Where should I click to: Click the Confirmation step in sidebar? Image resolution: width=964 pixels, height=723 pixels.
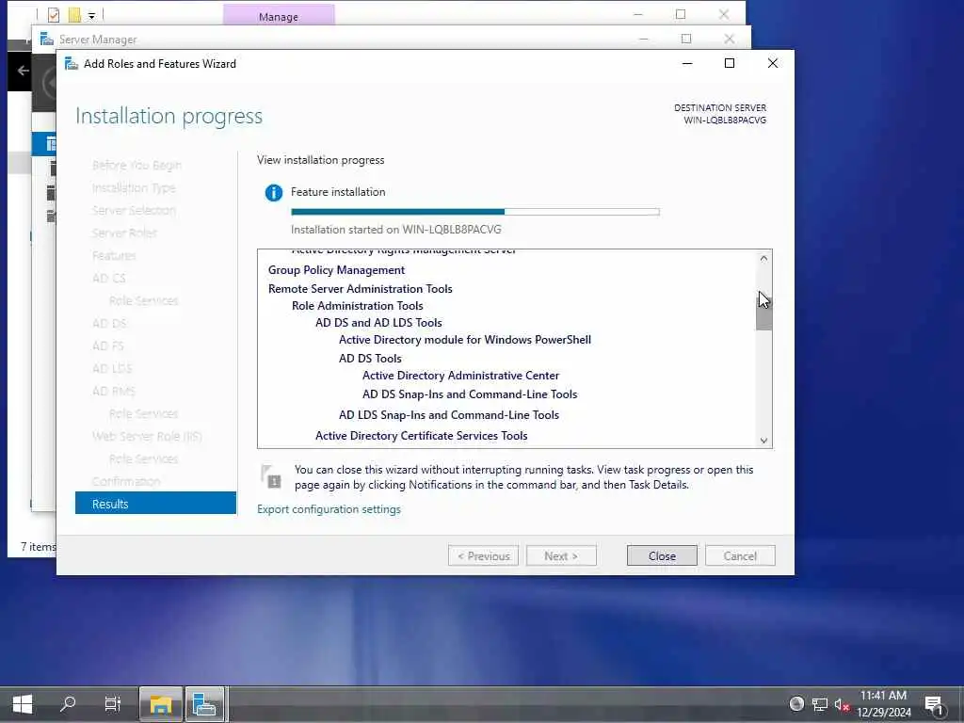point(126,481)
